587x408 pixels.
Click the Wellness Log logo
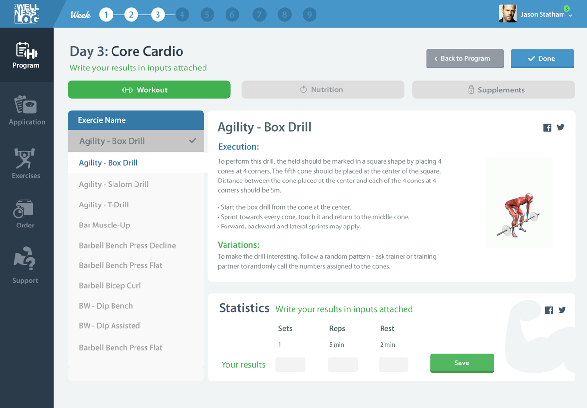[26, 14]
